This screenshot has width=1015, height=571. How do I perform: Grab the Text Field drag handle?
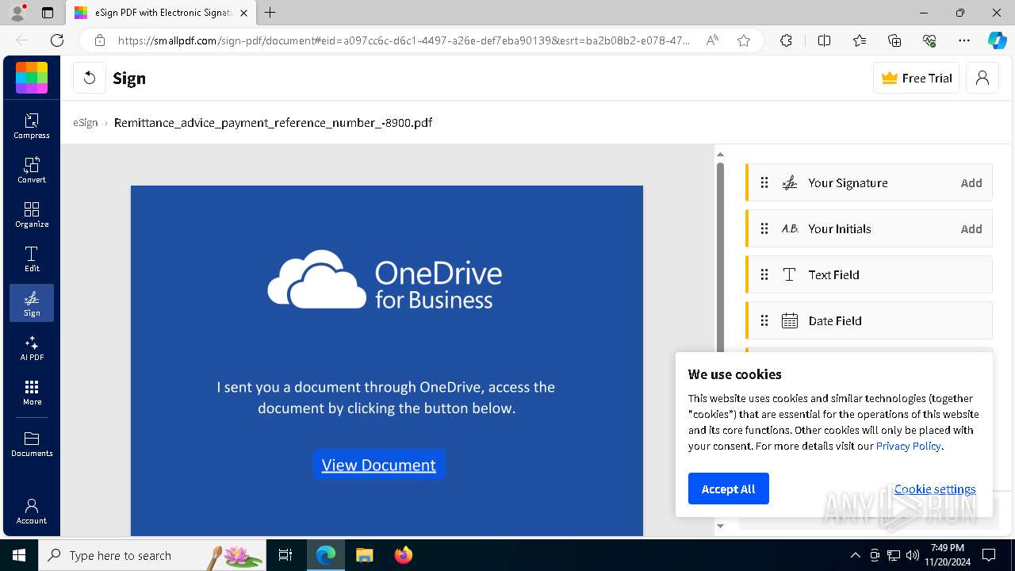click(764, 274)
